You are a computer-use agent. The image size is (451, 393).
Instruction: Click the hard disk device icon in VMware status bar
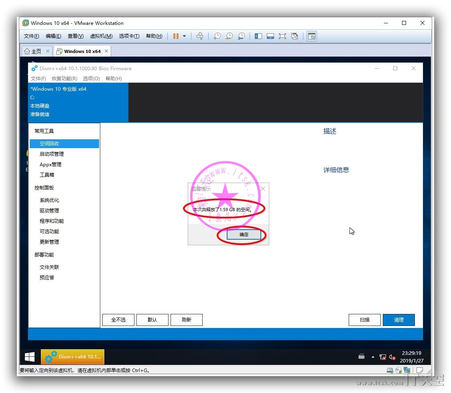coord(390,370)
